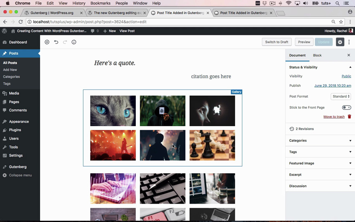This screenshot has height=222, width=355.
Task: Open the Bookmarks menu in menu bar
Action: point(100,3)
